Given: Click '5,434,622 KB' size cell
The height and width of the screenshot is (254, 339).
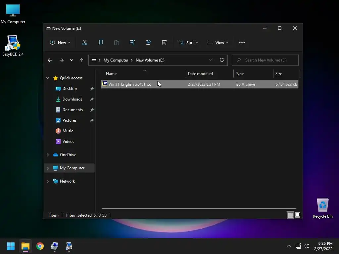Looking at the screenshot, I should click(286, 84).
